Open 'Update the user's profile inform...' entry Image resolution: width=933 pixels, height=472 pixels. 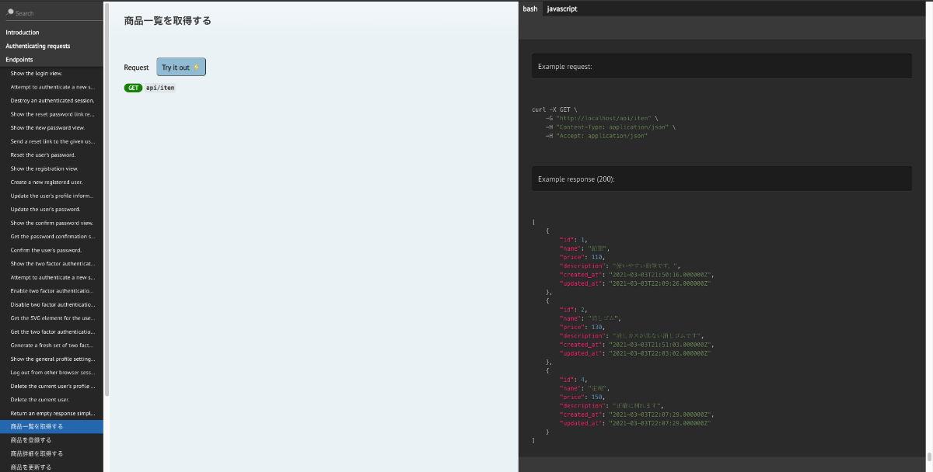51,196
